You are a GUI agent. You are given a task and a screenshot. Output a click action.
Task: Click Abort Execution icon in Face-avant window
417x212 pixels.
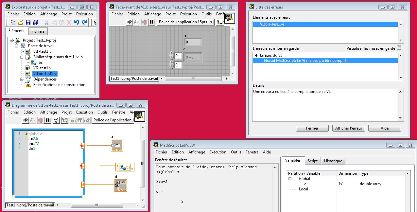(x=144, y=22)
